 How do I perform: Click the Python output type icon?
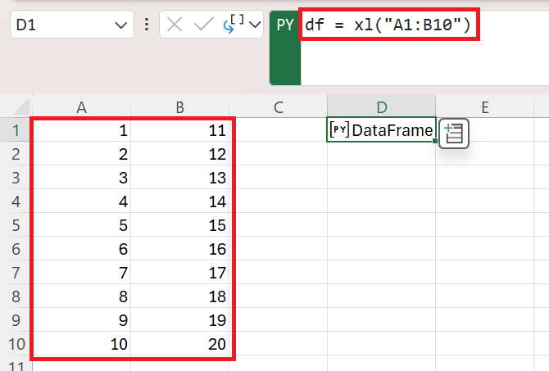click(233, 24)
